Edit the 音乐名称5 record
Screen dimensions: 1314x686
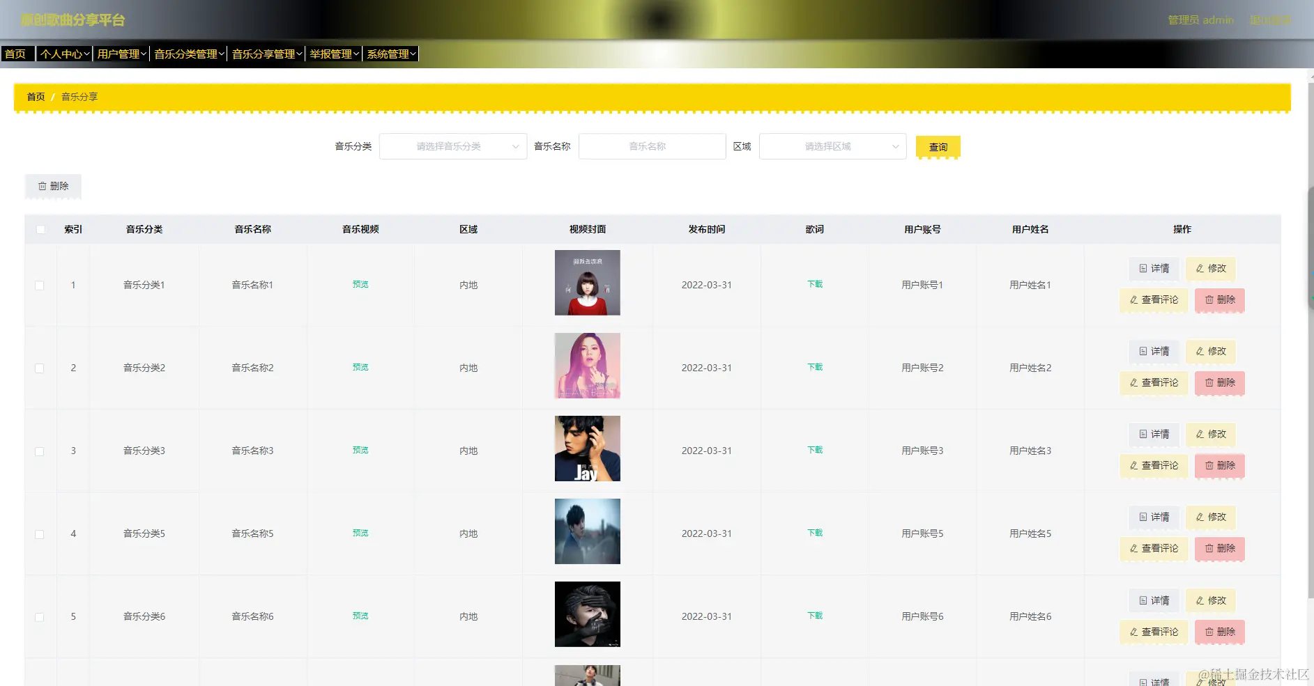tap(1211, 517)
